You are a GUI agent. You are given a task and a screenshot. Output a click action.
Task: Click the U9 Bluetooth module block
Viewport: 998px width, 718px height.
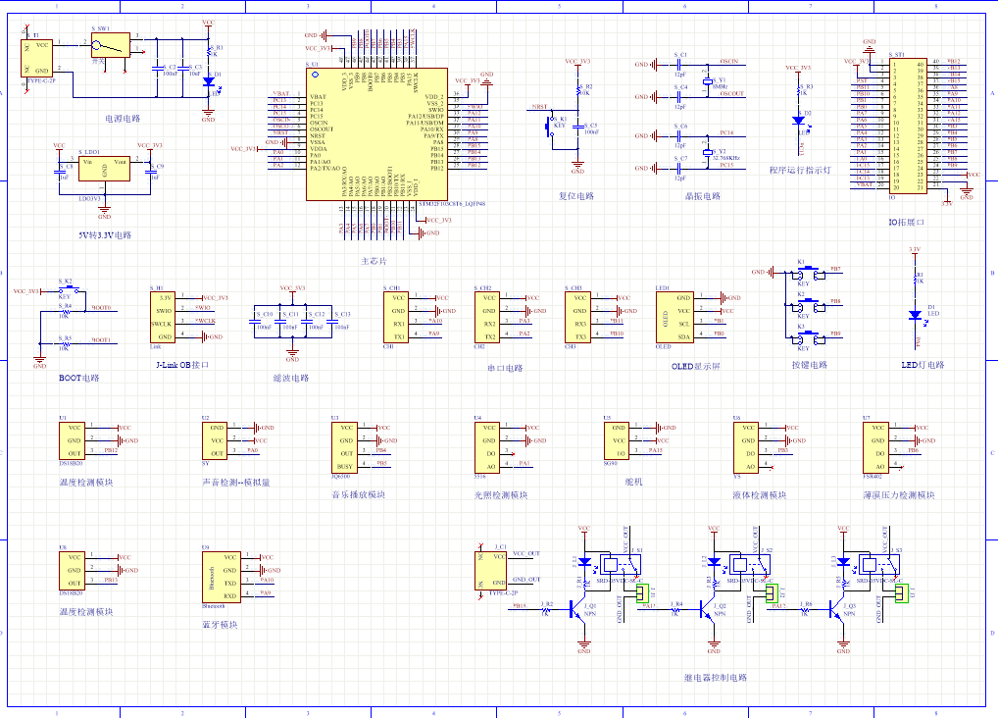222,577
